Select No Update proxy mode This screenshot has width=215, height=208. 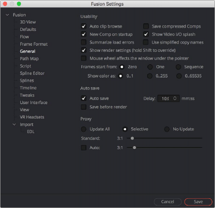[167, 129]
